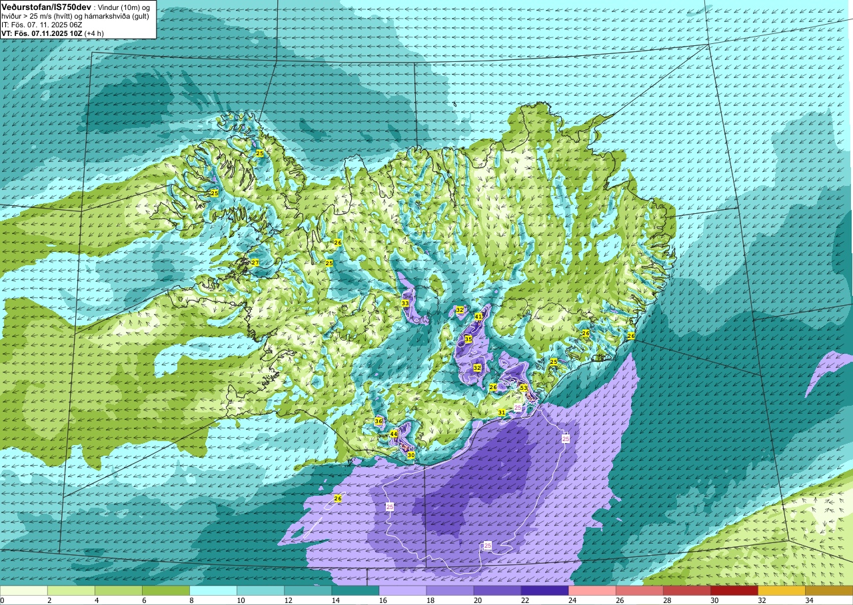Select the color scale tick label '14'
Image resolution: width=853 pixels, height=605 pixels.
point(335,600)
